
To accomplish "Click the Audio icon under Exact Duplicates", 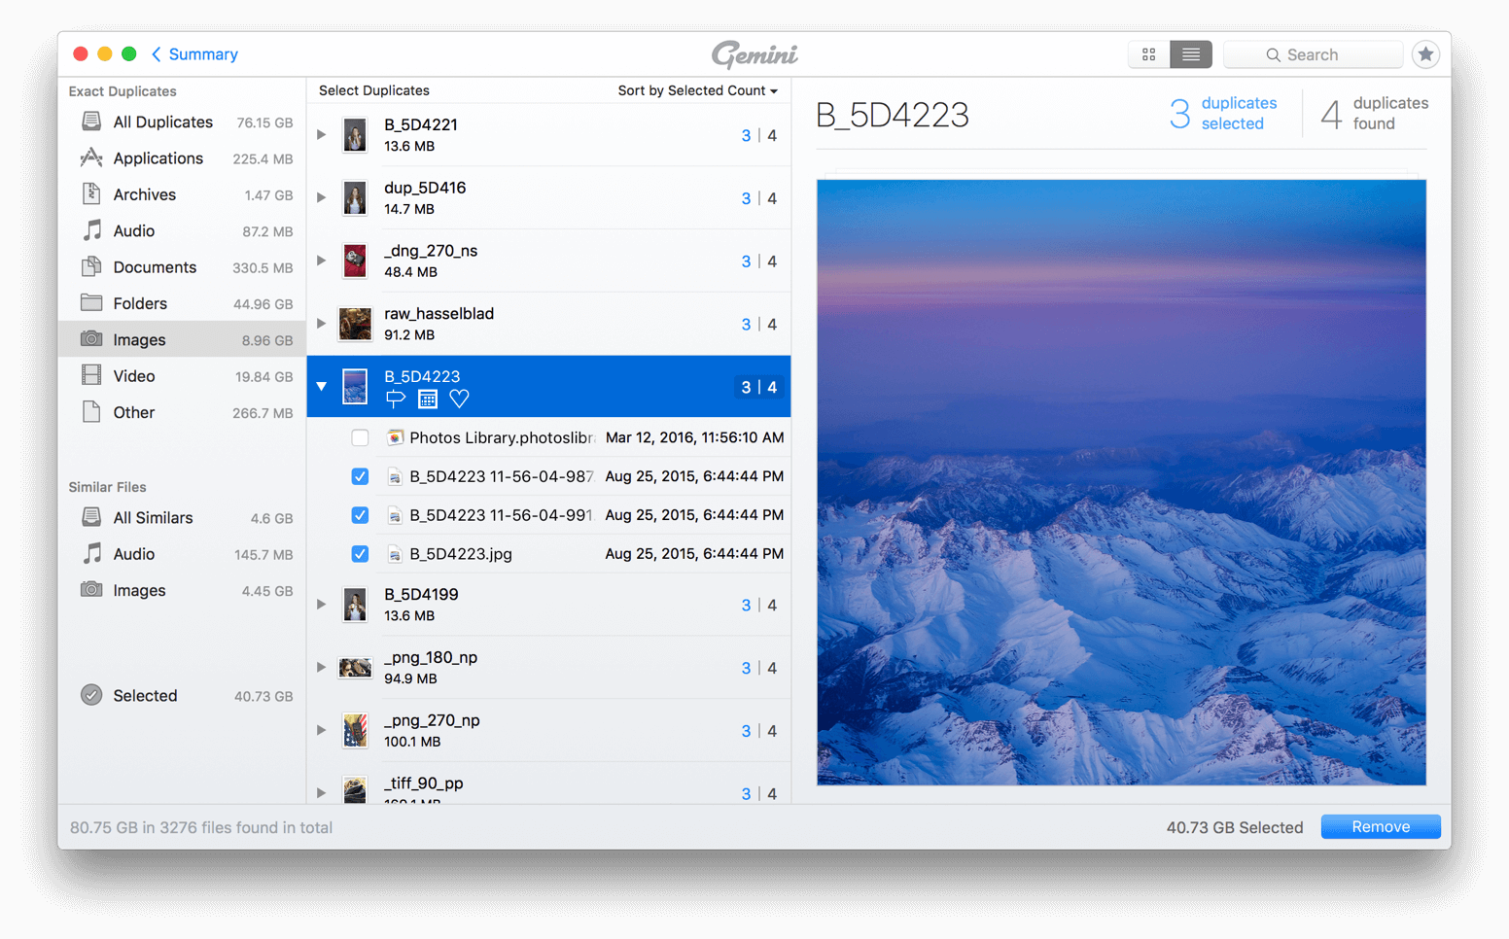I will pos(91,230).
